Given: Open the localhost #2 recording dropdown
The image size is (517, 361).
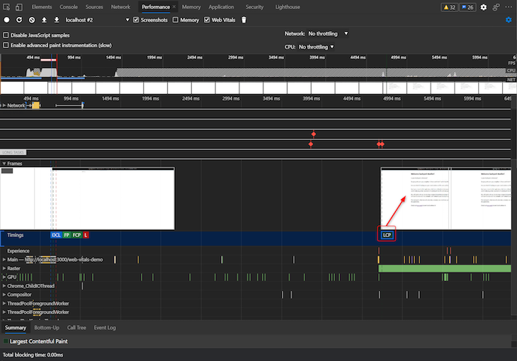Looking at the screenshot, I should point(97,20).
